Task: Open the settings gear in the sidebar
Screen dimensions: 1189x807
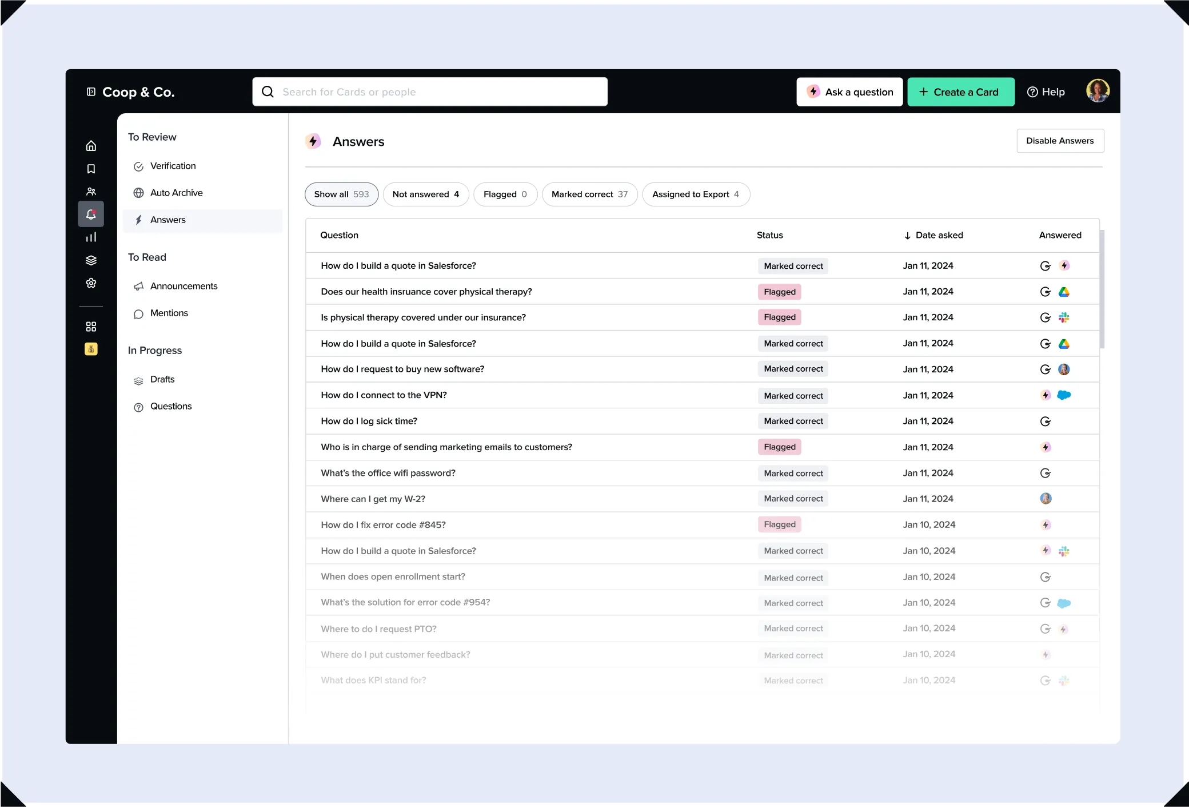Action: click(x=91, y=283)
